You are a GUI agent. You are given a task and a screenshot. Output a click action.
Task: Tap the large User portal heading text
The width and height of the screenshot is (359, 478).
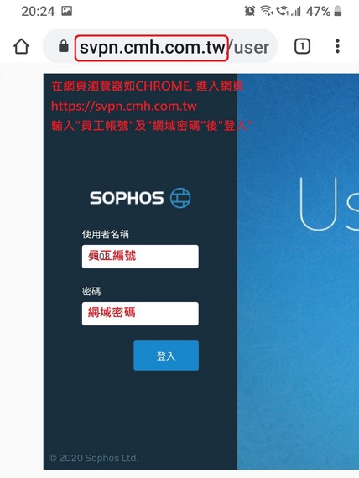[329, 204]
